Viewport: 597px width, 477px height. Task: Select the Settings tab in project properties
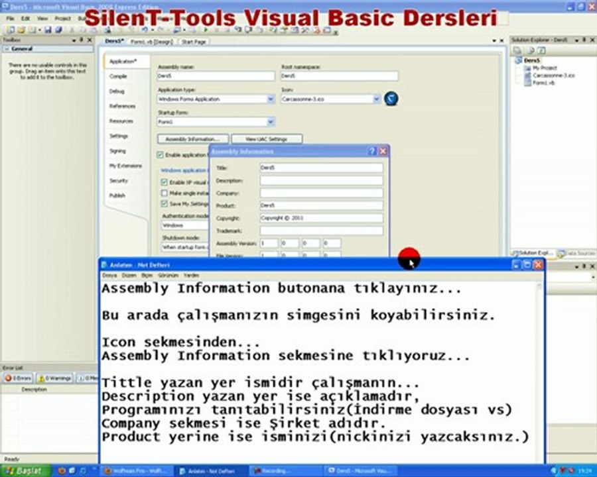click(119, 136)
